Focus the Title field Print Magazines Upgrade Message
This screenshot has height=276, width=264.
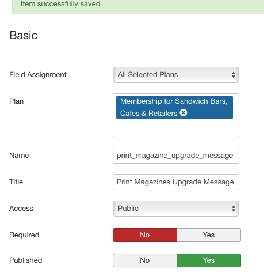176,182
